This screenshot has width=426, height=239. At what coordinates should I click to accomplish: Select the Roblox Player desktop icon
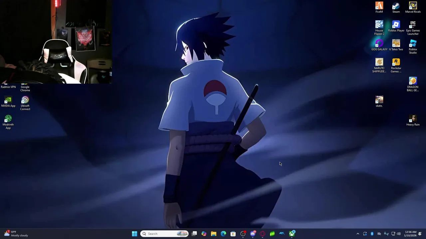[x=396, y=26]
